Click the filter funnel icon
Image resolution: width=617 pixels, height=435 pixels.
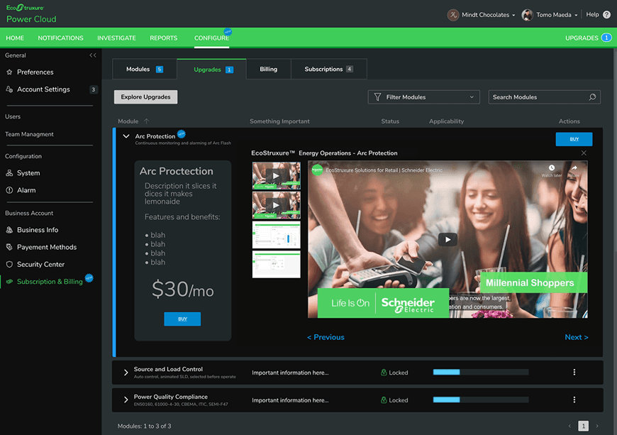click(377, 97)
